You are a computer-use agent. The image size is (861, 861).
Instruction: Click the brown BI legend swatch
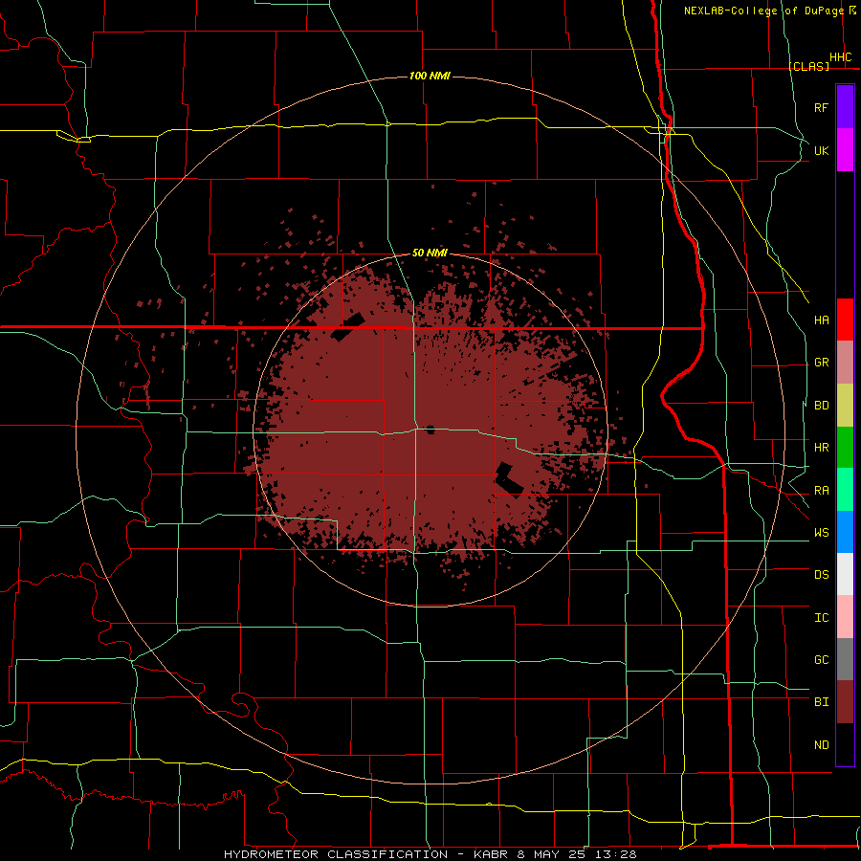coord(845,702)
